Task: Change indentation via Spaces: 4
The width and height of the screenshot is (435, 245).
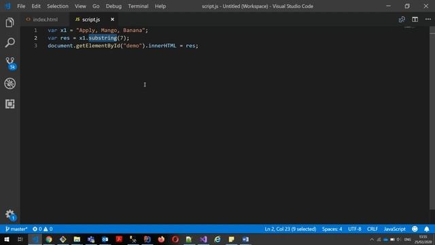Action: click(x=332, y=229)
